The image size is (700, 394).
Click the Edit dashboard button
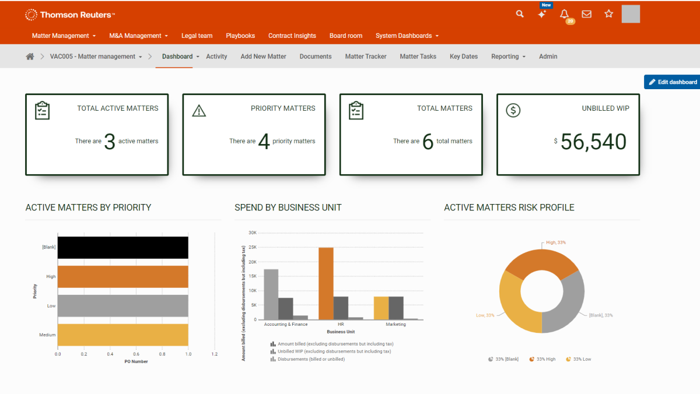[671, 82]
